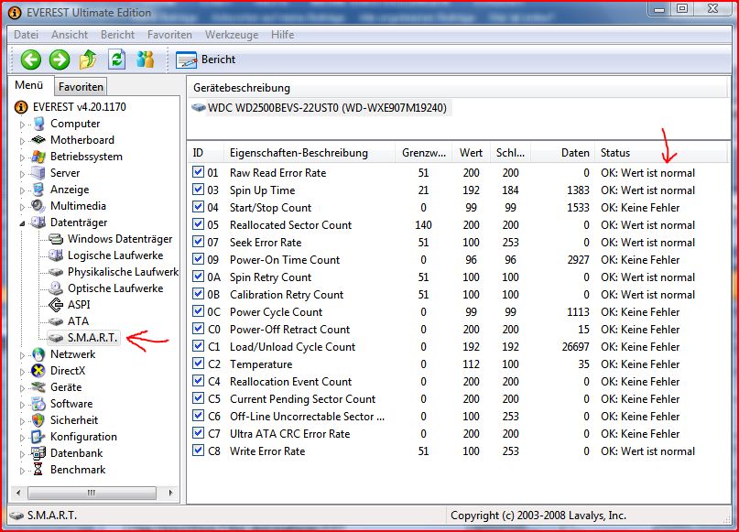Expand the Benchmark tree node

pos(22,471)
